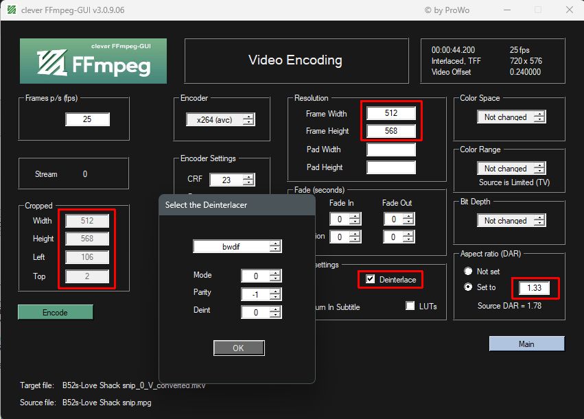
Task: Click the Source DAR = 1.78 text
Action: (x=509, y=306)
